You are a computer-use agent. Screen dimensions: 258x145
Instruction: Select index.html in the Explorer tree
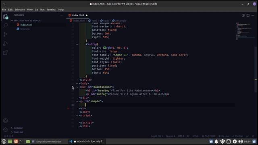[x=26, y=25]
